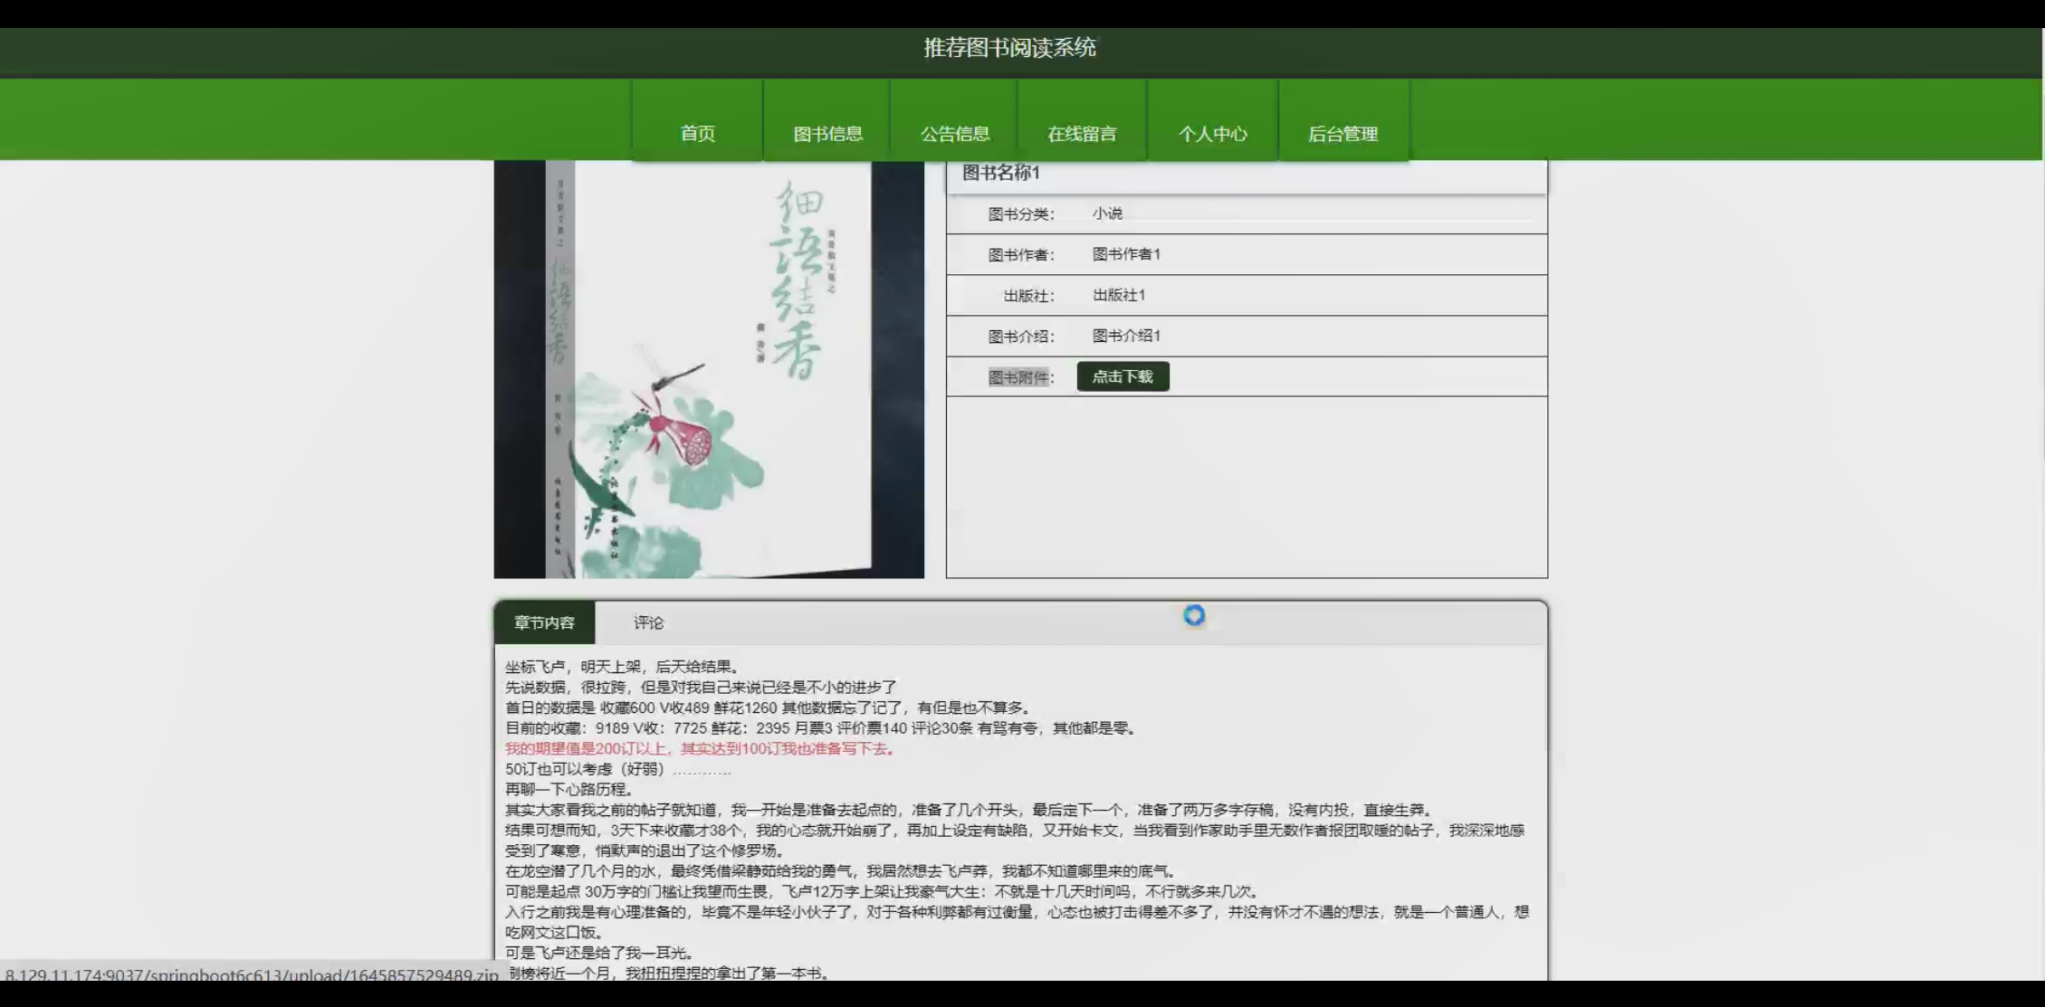
Task: Click the 图书作者1 value
Action: tap(1126, 254)
